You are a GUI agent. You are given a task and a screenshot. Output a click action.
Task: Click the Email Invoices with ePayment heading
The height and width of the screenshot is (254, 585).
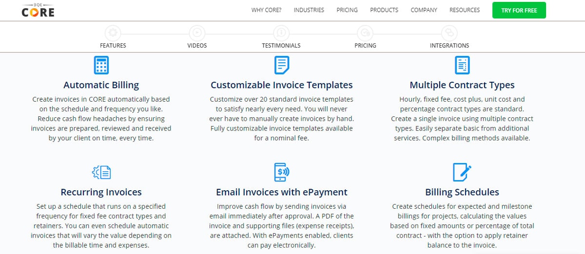pos(282,192)
